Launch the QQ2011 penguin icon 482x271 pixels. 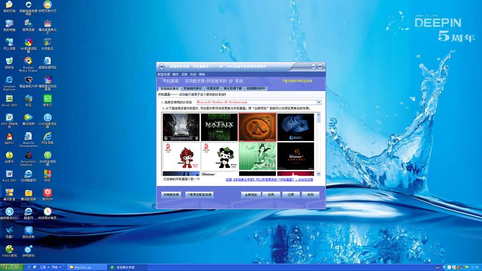point(9,138)
